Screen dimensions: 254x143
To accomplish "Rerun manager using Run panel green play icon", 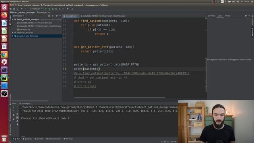I will click(13, 107).
